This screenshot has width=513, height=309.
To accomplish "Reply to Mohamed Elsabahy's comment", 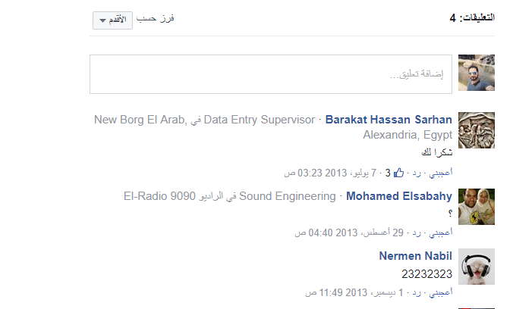I will 417,232.
